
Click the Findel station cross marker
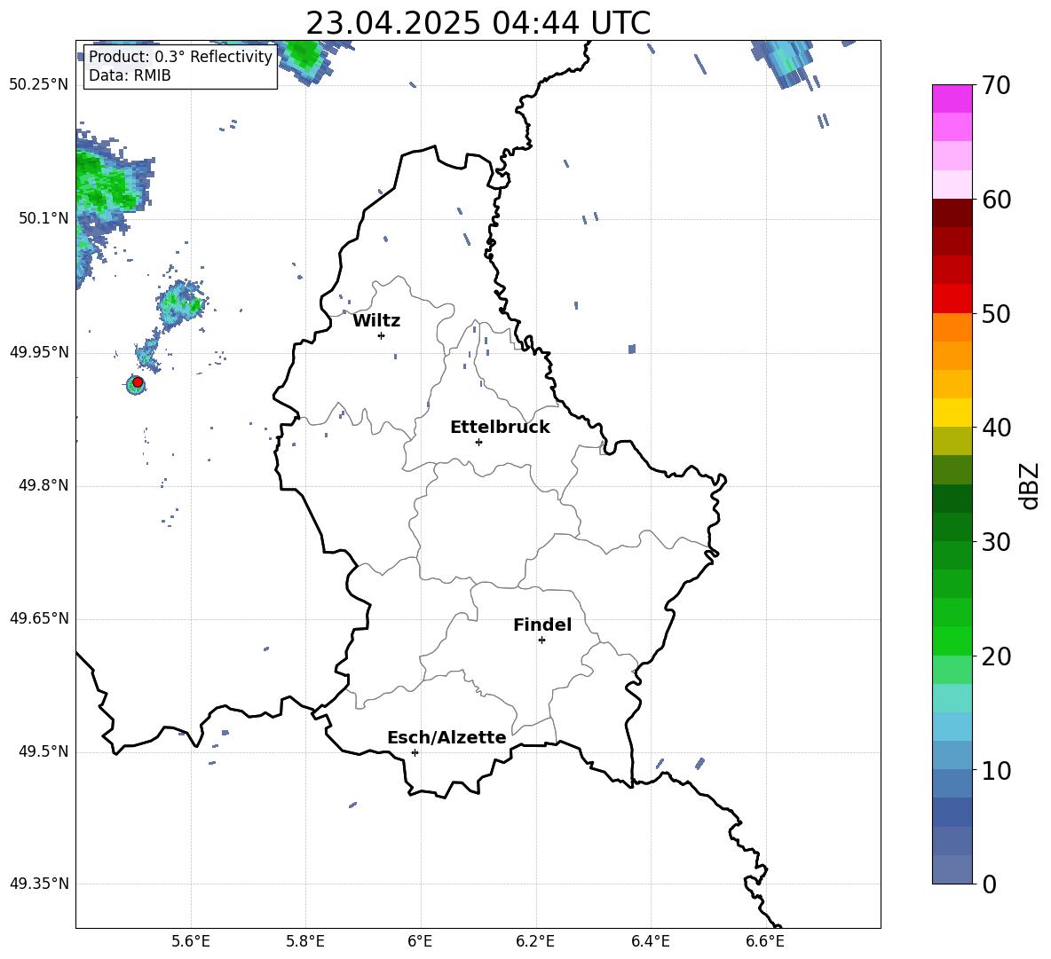[x=541, y=641]
